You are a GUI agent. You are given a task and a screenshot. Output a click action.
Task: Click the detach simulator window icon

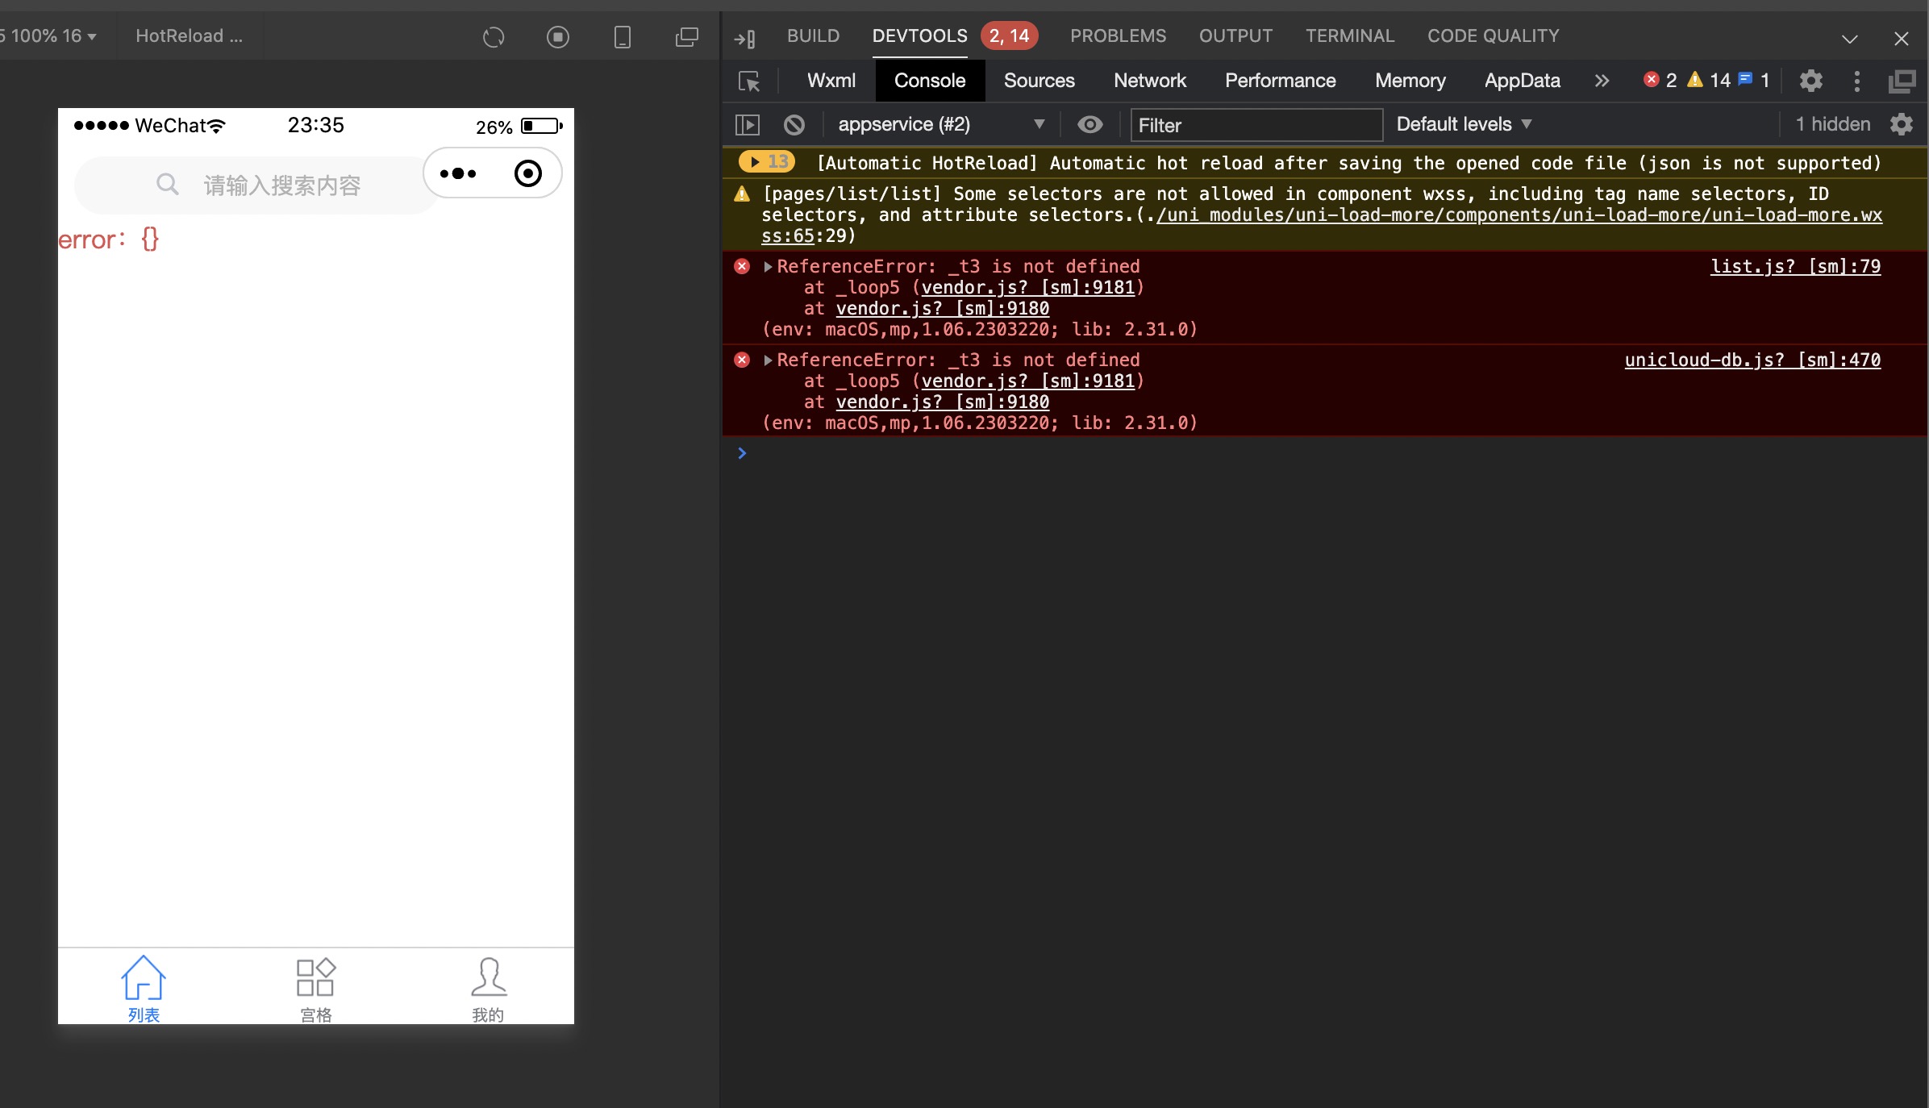pos(686,37)
